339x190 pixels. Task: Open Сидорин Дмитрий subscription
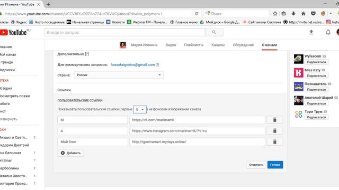coord(14,145)
